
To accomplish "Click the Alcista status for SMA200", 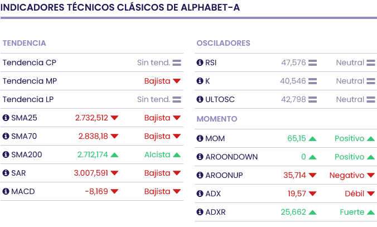I will 157,154.
